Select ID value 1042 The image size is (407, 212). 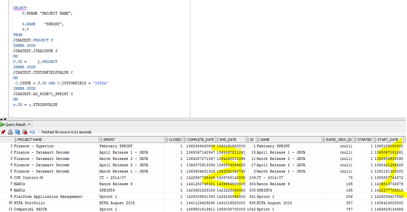click(251, 209)
